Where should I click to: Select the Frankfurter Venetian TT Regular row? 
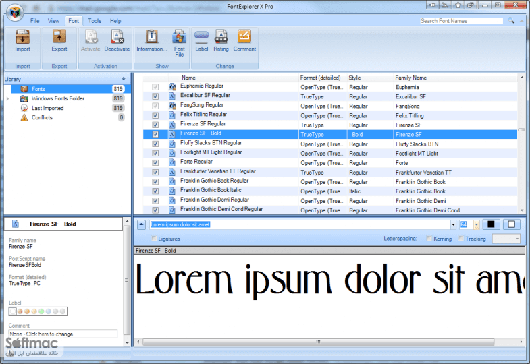330,172
